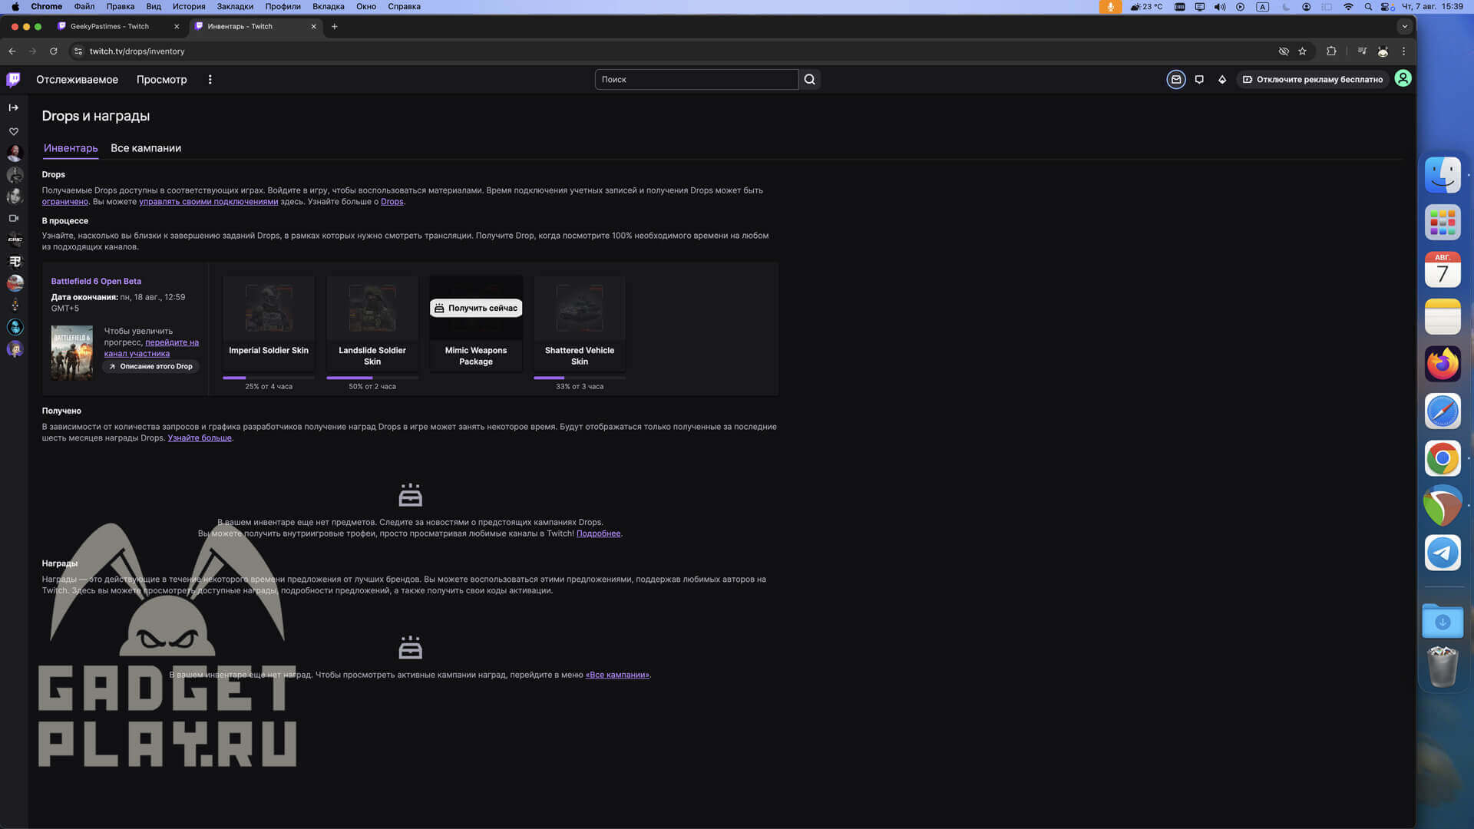1474x829 pixels.
Task: Go back to the previous page
Action: 12,51
